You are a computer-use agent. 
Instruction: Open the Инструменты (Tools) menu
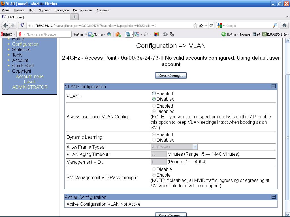(83, 10)
